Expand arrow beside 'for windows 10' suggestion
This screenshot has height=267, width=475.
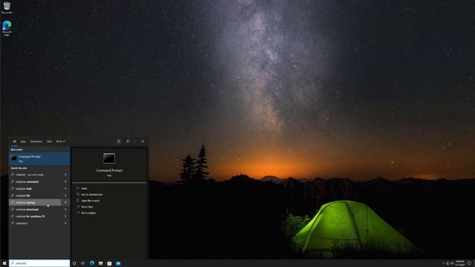point(65,217)
